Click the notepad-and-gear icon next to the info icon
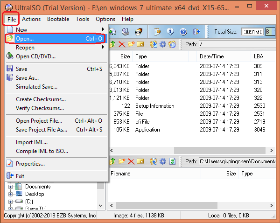280x223 pixels. 157,32
